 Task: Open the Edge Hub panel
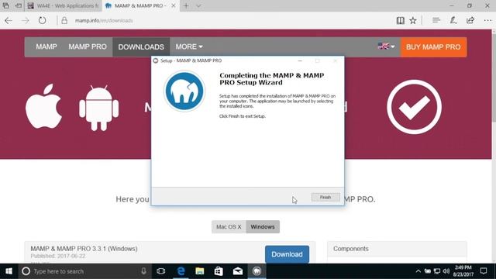[436, 21]
